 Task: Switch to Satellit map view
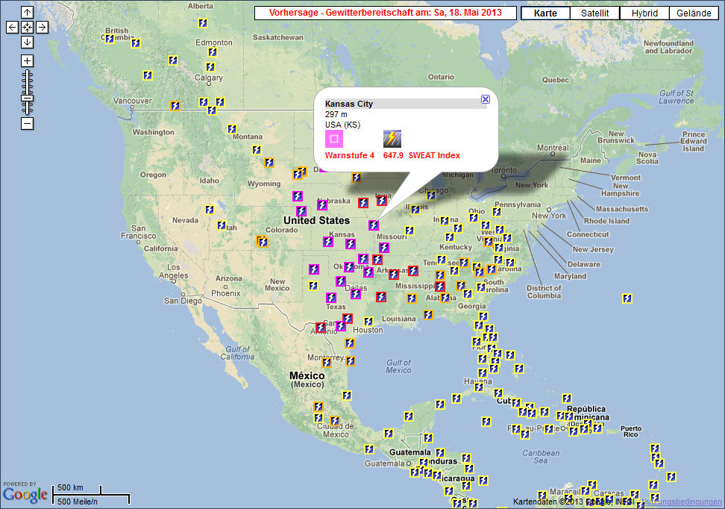point(594,13)
